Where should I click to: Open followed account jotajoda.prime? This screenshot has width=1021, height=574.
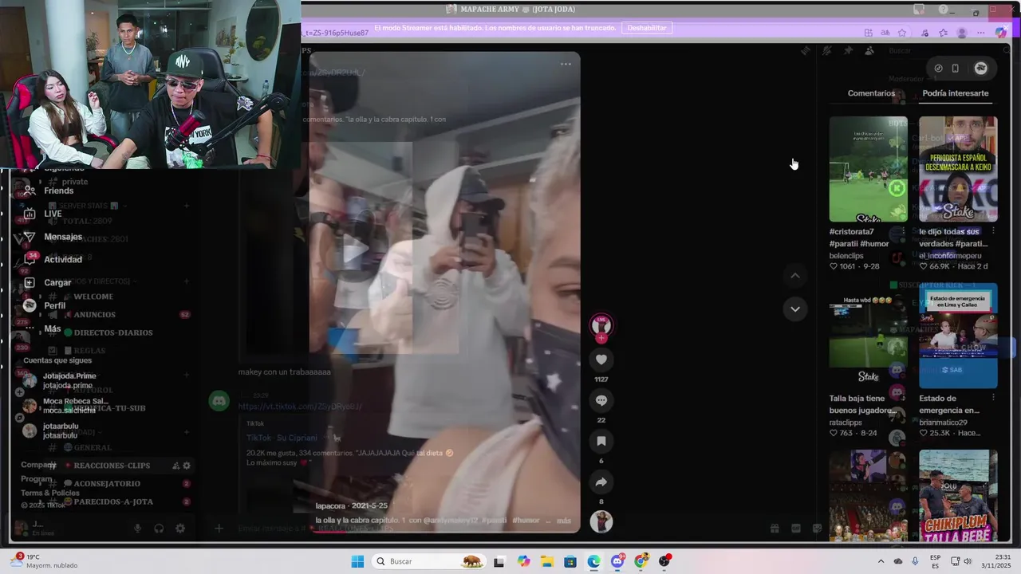[x=59, y=380]
